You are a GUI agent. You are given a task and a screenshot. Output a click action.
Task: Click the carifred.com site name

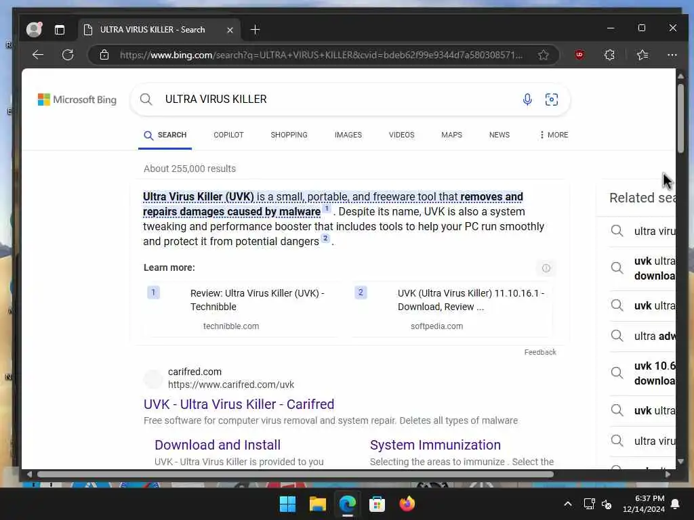[x=195, y=372]
